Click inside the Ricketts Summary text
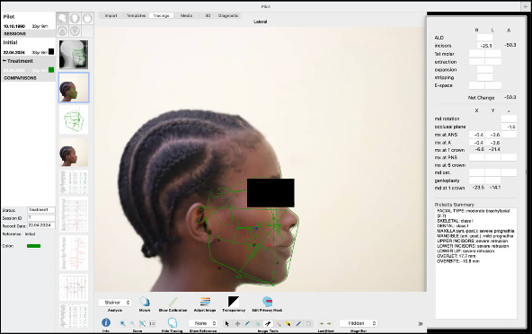The height and width of the screenshot is (334, 532). 476,263
